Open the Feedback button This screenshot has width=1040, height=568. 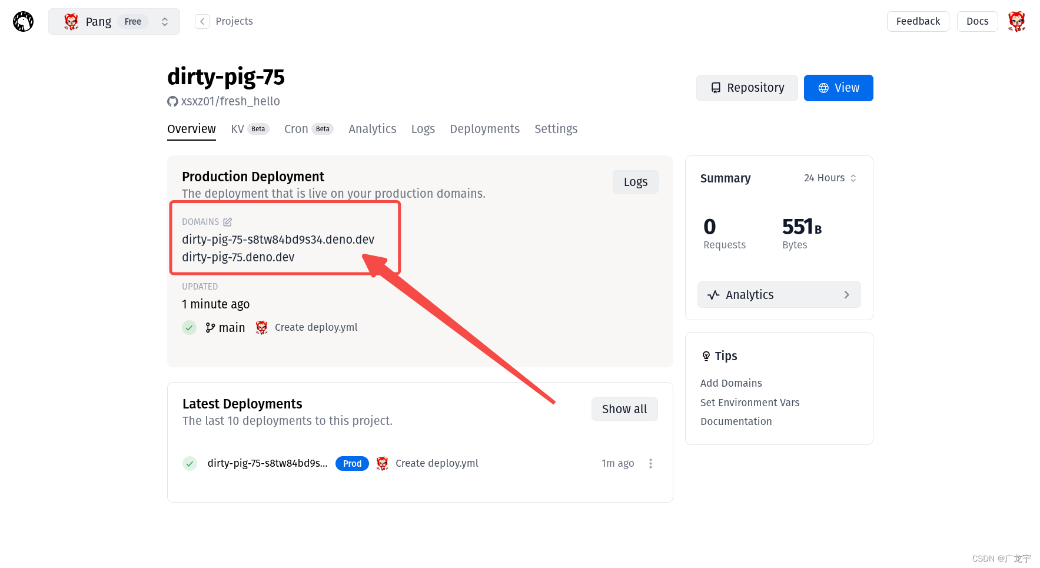tap(918, 21)
